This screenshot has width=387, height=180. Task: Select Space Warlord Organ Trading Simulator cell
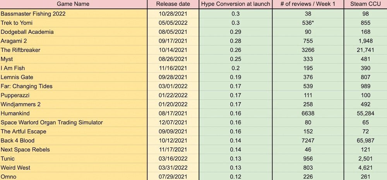pyautogui.click(x=74, y=122)
